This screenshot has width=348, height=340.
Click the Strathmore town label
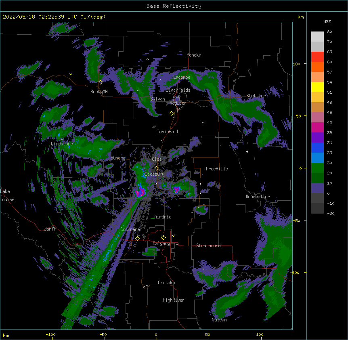pos(208,246)
